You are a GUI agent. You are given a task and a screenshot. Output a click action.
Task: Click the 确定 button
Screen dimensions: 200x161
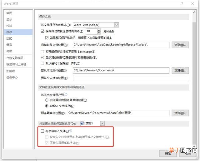pos(168,154)
